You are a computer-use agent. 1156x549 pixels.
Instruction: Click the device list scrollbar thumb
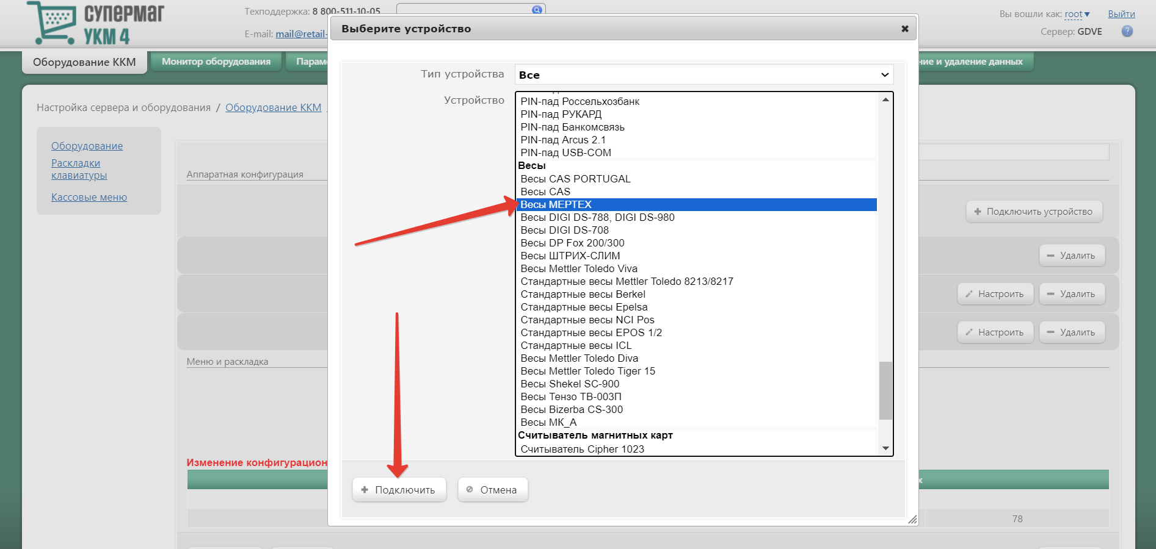click(885, 390)
